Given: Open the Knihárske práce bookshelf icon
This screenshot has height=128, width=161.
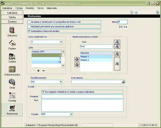Looking at the screenshot, I should coord(12,69).
